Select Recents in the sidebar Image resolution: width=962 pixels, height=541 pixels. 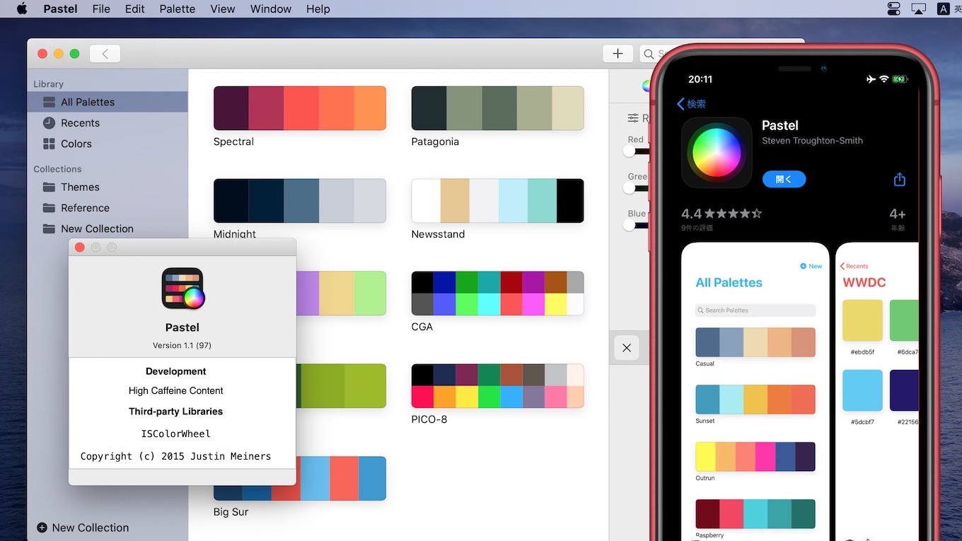click(x=108, y=122)
